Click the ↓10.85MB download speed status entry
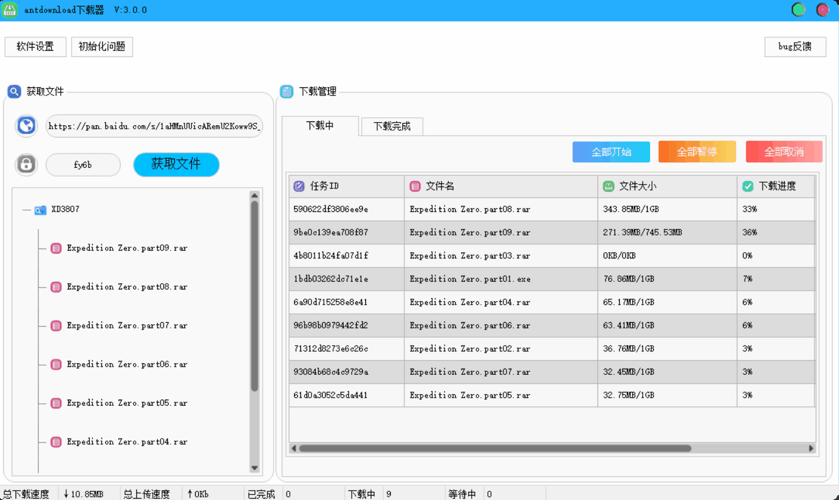The image size is (839, 500). tap(83, 494)
